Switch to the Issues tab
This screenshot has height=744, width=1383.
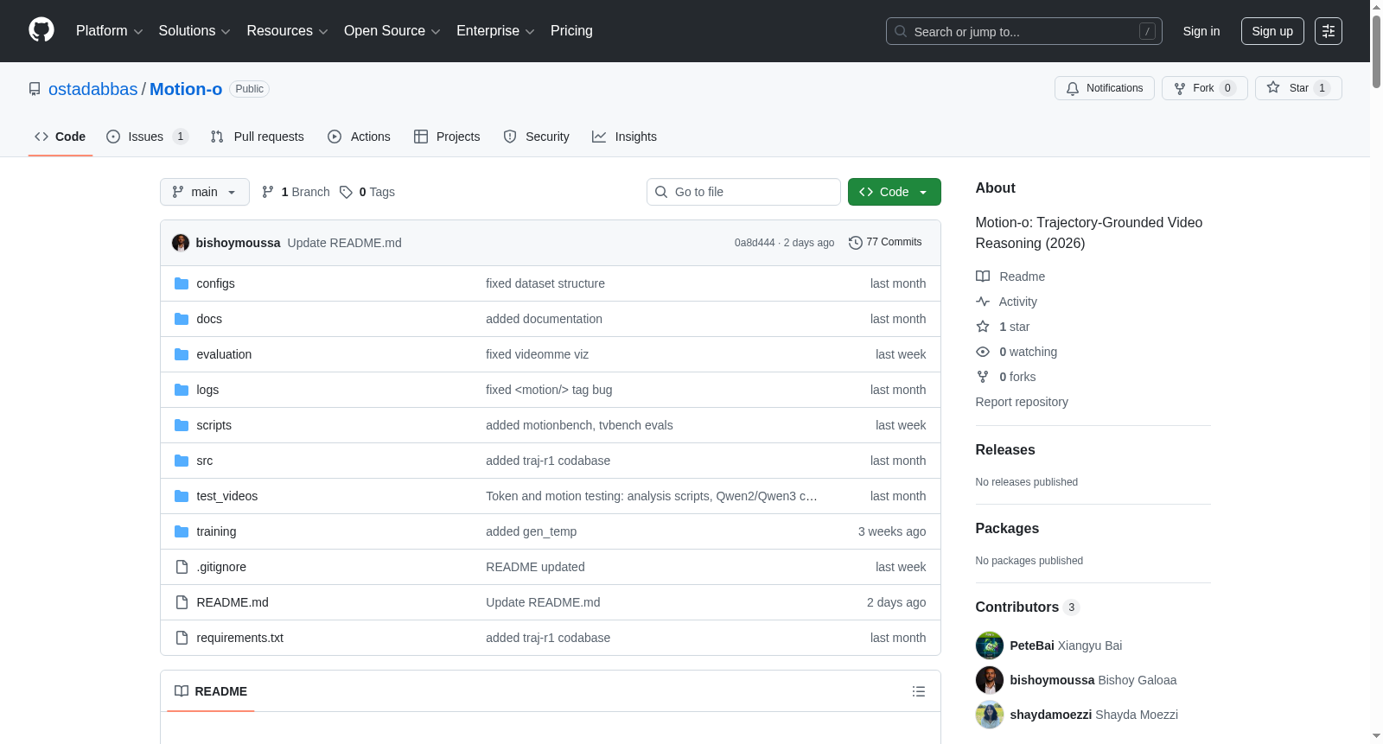147,137
